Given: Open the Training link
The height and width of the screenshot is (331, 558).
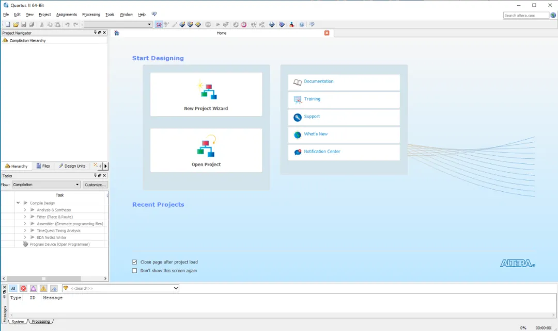Looking at the screenshot, I should (x=312, y=99).
